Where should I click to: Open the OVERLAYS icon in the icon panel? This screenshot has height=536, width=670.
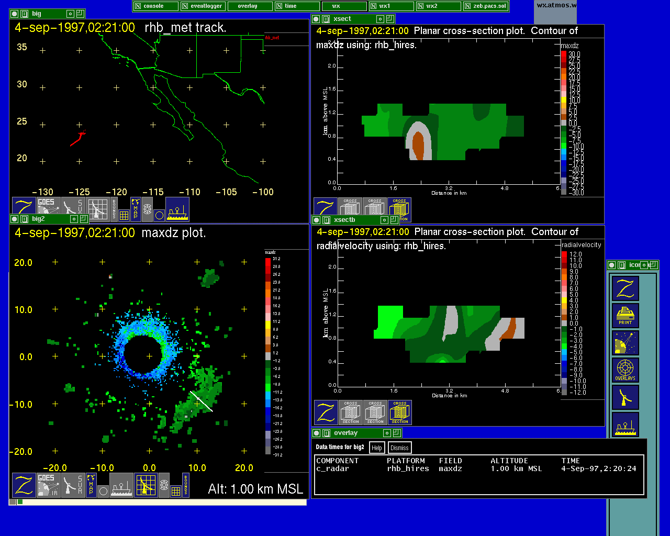pos(626,370)
